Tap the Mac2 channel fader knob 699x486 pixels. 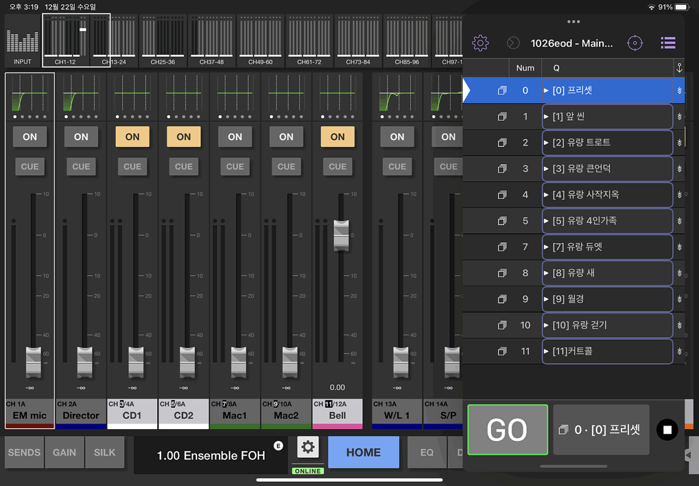[x=290, y=362]
